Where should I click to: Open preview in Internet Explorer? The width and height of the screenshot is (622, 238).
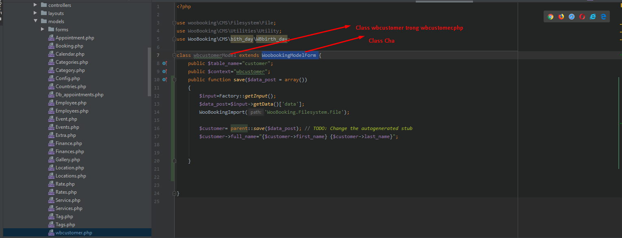(x=593, y=17)
